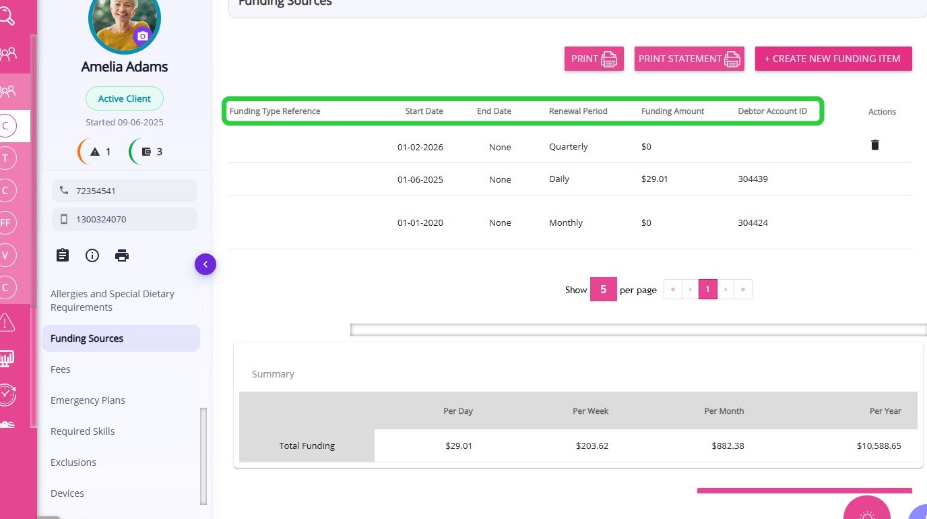This screenshot has width=927, height=519.
Task: Delete the Quarterly funding row via trash icon
Action: pyautogui.click(x=874, y=145)
